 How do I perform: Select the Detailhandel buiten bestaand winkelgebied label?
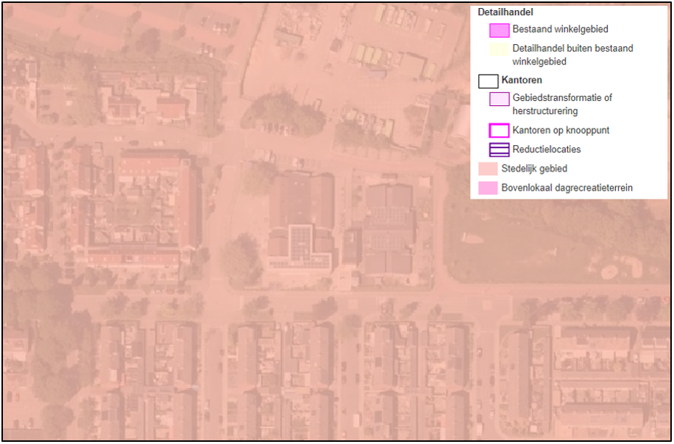(572, 54)
